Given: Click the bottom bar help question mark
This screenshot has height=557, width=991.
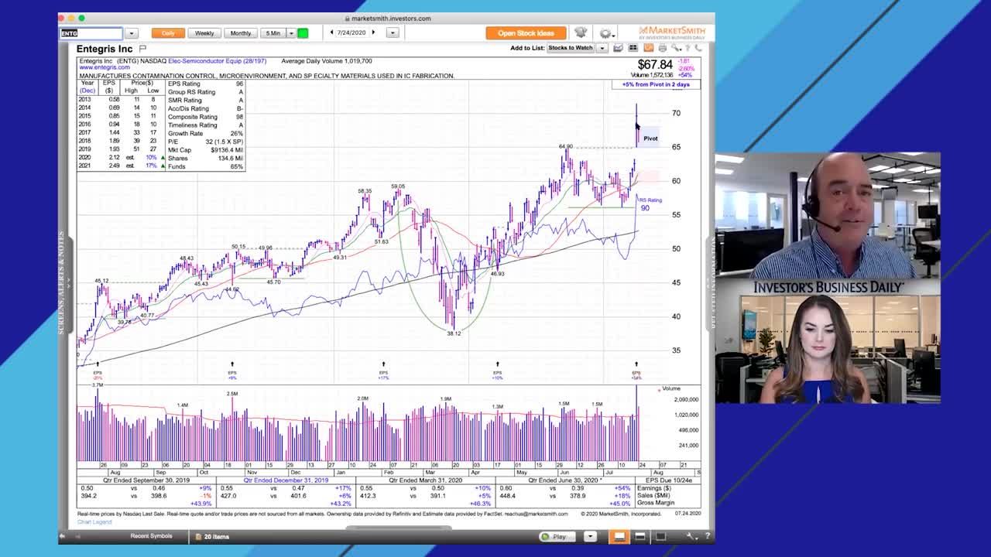Looking at the screenshot, I should coord(707,536).
